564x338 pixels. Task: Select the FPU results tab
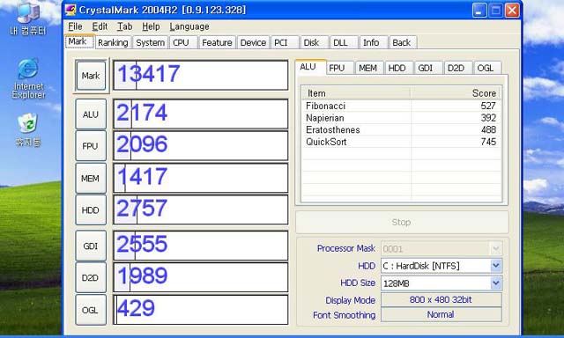[x=340, y=68]
